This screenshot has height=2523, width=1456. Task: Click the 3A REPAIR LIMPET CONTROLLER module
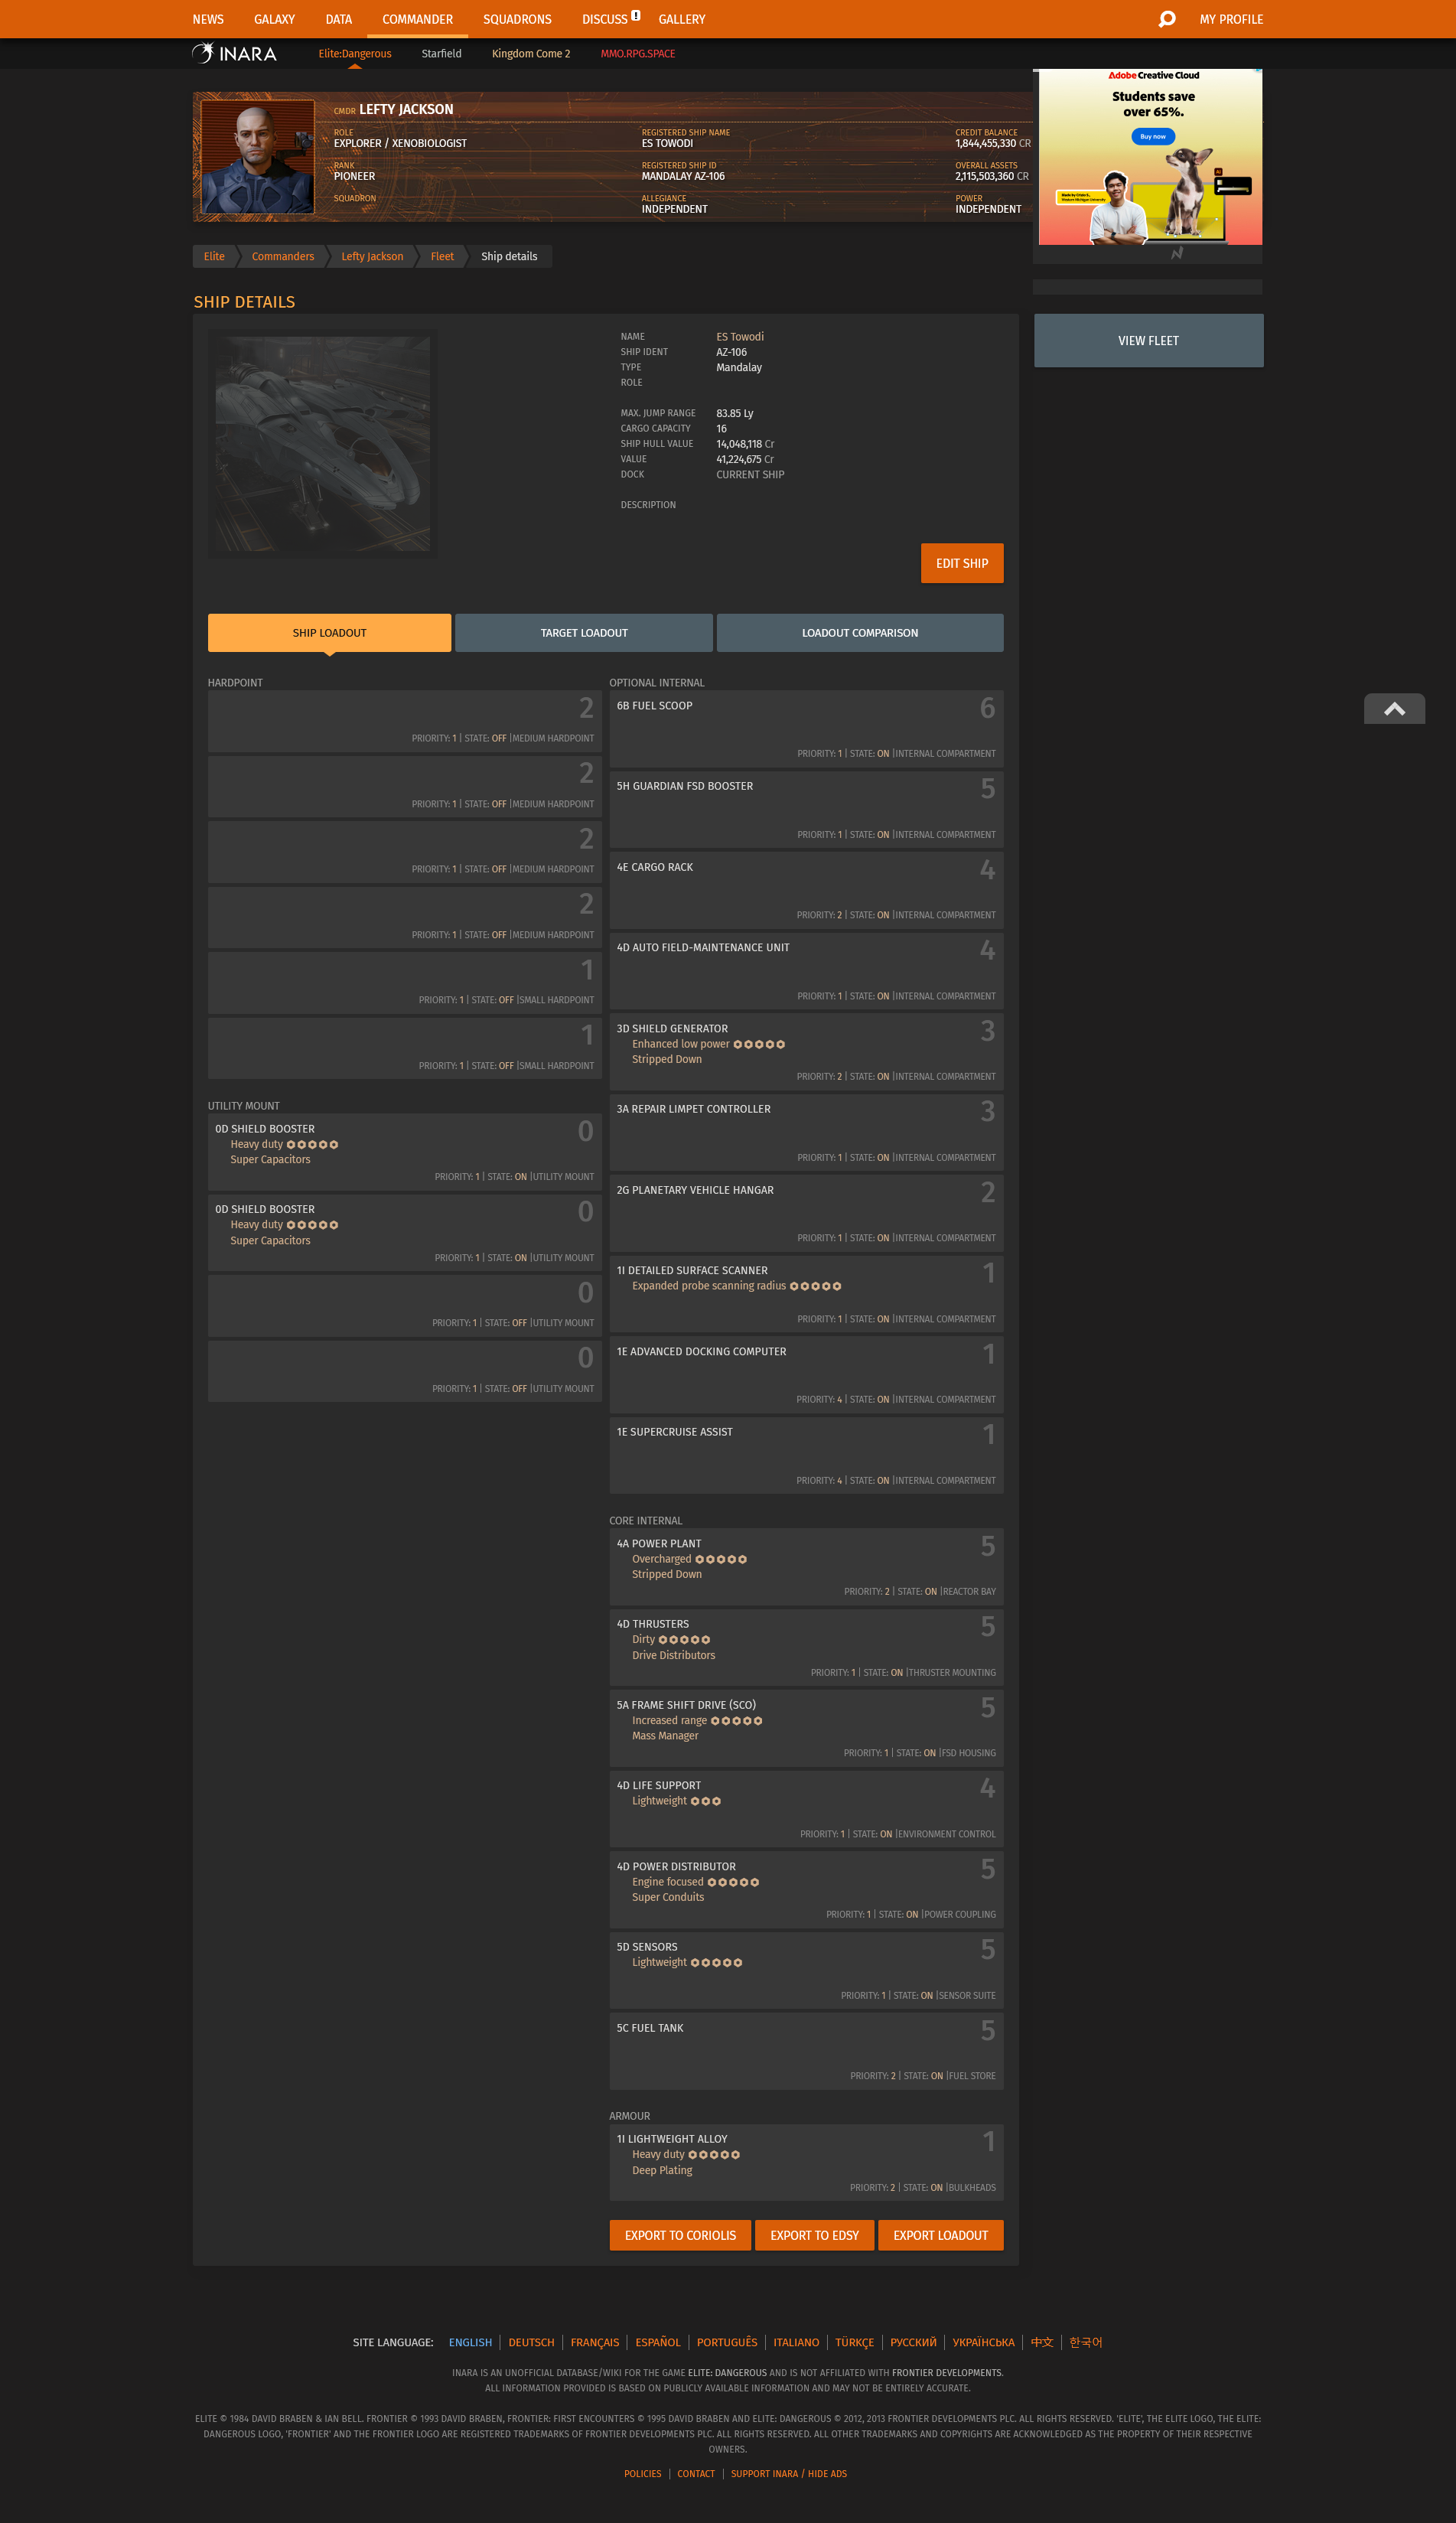[x=806, y=1132]
